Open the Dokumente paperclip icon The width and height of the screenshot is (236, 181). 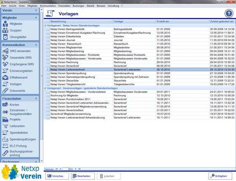[x=5, y=91]
